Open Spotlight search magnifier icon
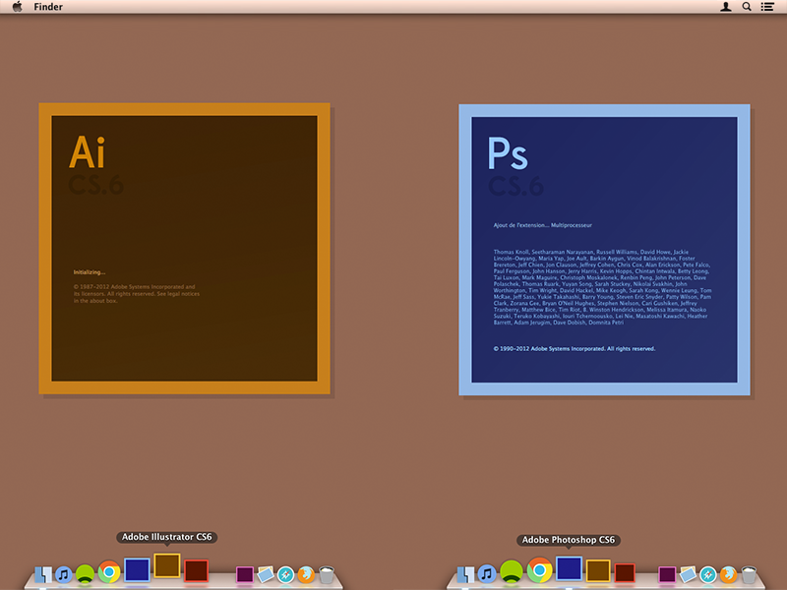787x590 pixels. coord(747,7)
